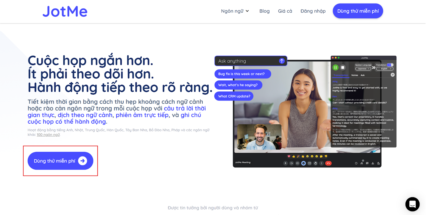Toggle closed captions in meeting toolbar
Screen dimensions: 430x215
(x=298, y=163)
